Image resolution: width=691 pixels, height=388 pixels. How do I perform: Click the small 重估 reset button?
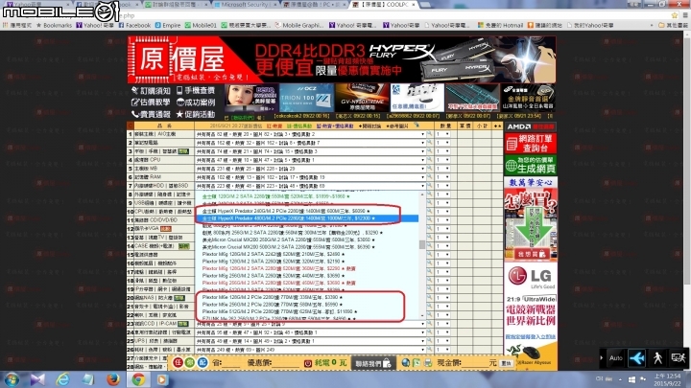coord(507,363)
